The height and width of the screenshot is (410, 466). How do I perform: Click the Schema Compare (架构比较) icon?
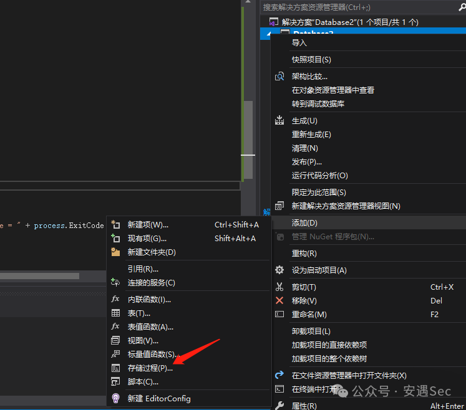click(279, 76)
